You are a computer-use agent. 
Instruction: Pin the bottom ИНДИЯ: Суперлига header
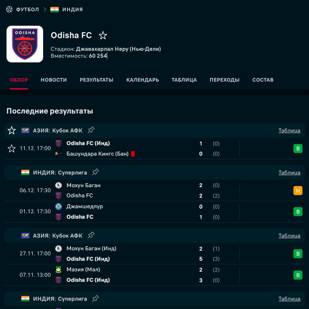click(x=95, y=298)
